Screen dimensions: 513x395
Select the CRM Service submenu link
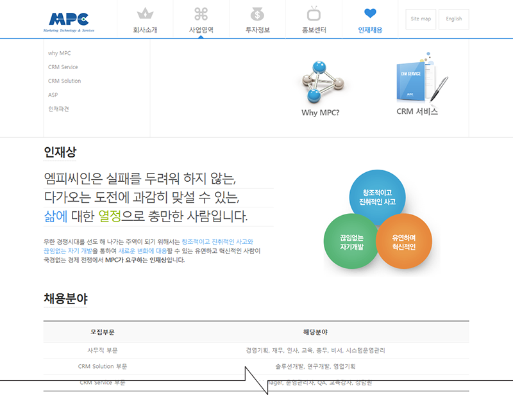63,67
